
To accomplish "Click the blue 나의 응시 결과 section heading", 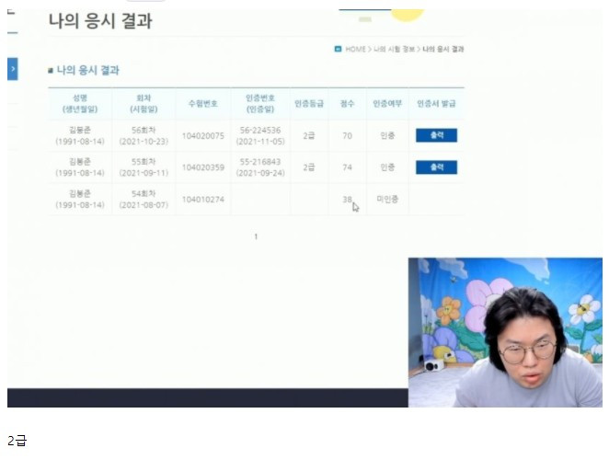I will (87, 70).
